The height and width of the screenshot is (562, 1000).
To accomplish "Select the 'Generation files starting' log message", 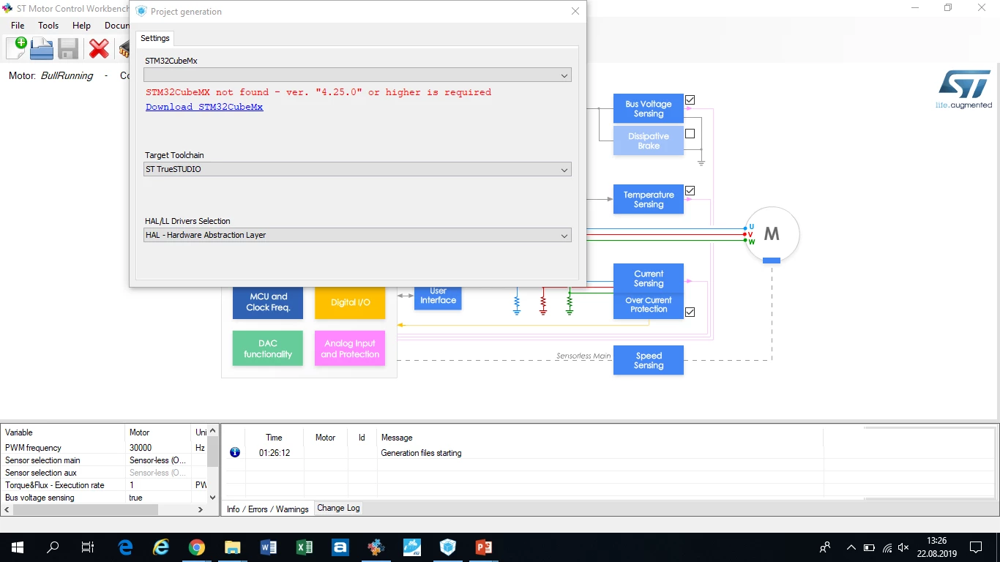I will click(x=421, y=453).
